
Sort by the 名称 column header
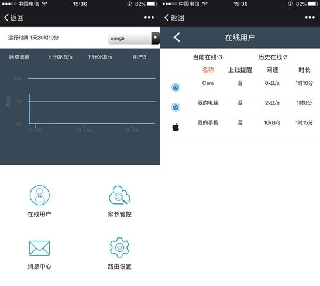[208, 70]
